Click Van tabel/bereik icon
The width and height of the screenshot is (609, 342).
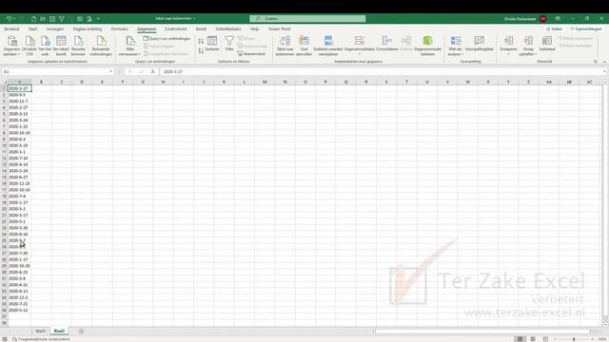[x=61, y=46]
